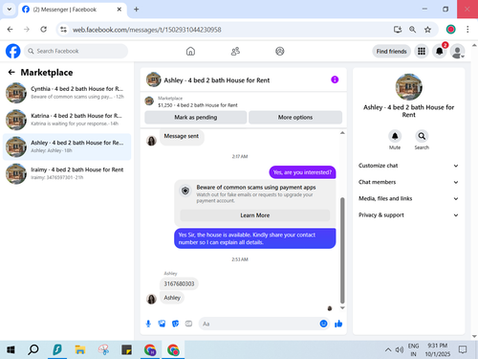Open the Katrina conversation

click(67, 120)
